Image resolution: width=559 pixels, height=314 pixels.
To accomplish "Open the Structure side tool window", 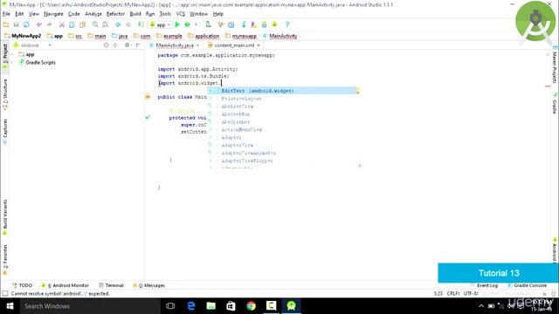I will [5, 94].
